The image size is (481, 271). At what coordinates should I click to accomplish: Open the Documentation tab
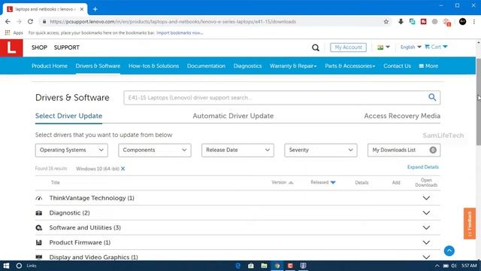tap(206, 65)
